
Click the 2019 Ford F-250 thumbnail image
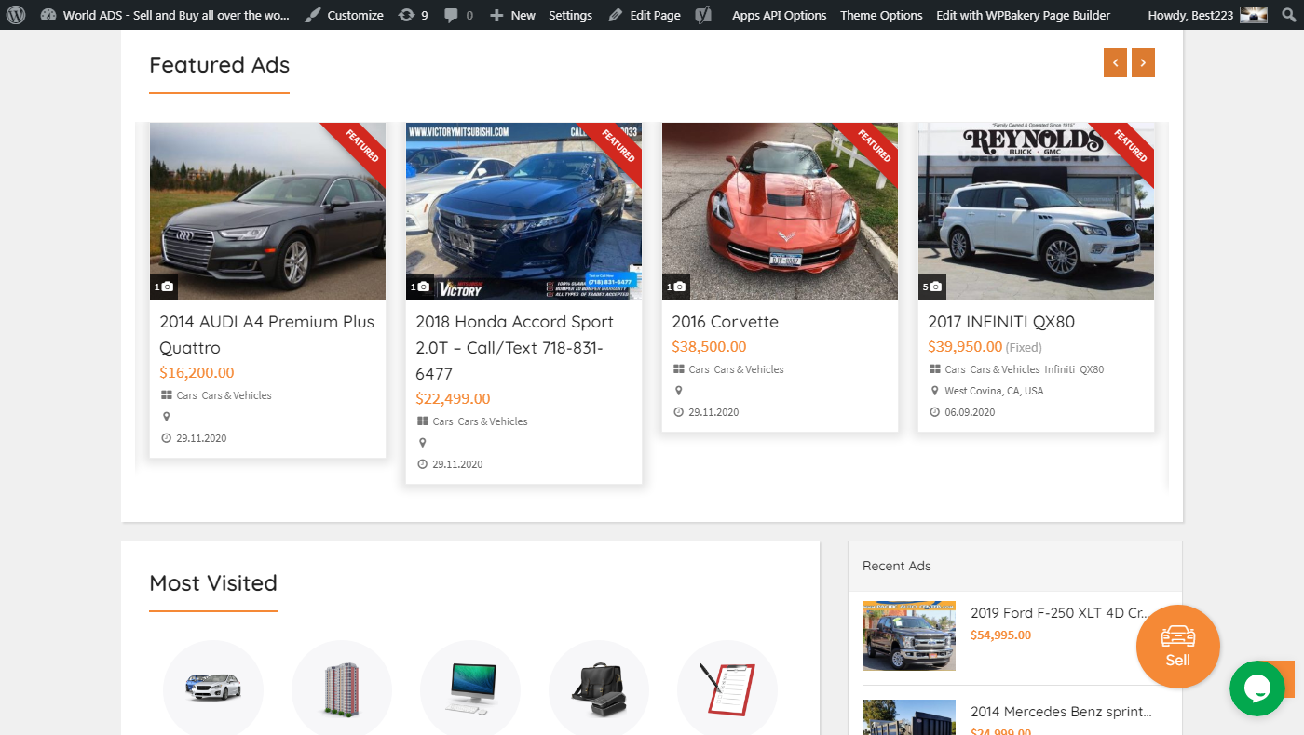[908, 635]
